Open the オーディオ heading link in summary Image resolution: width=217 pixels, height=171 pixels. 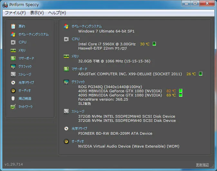tap(78, 141)
